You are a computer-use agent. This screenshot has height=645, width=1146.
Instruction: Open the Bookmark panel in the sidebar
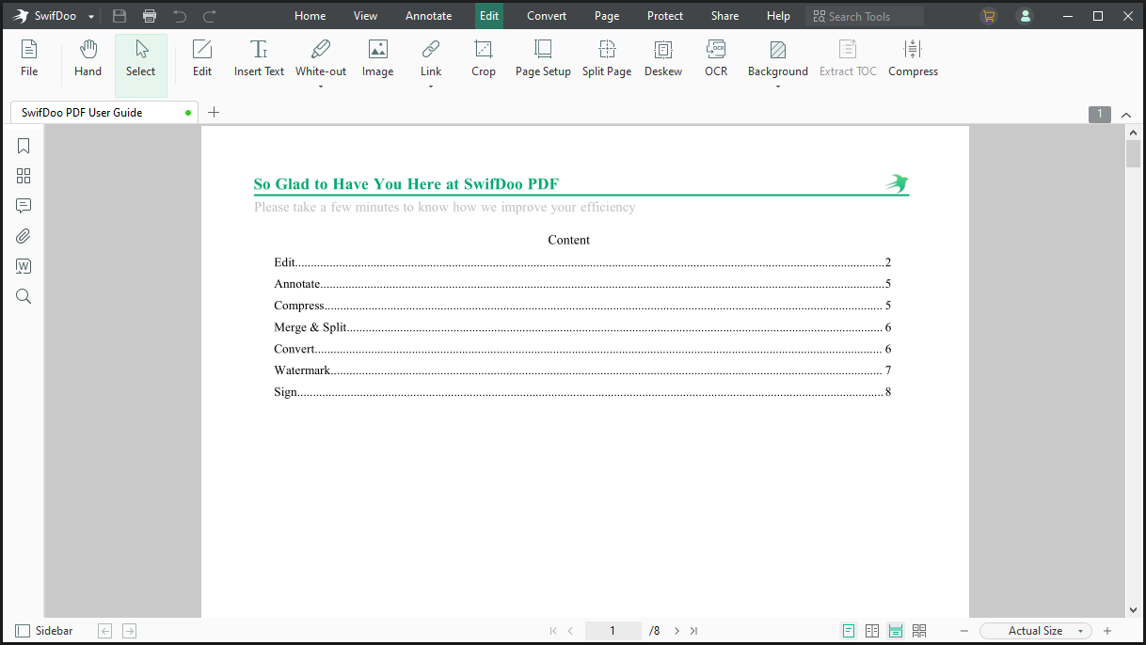click(x=24, y=146)
